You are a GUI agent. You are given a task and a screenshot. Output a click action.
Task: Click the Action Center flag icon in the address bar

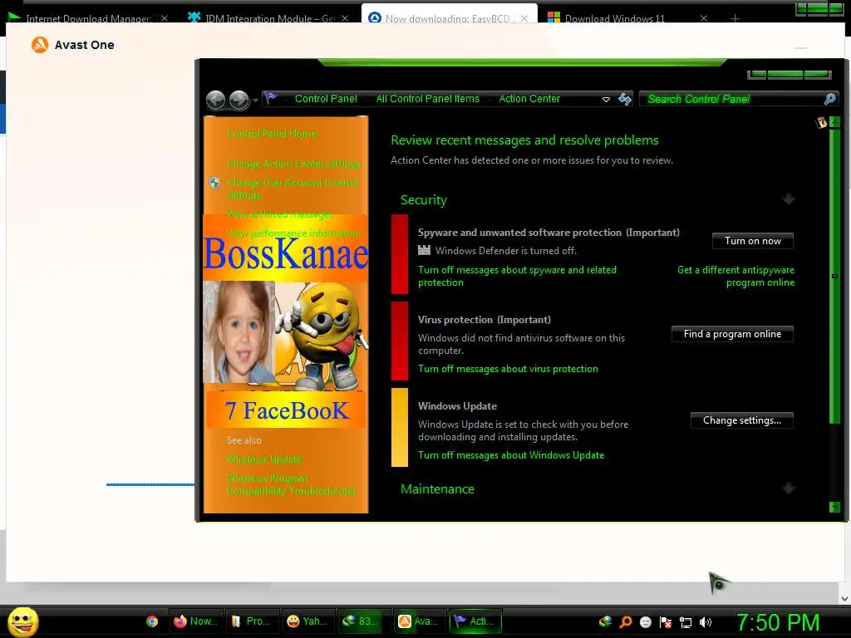click(271, 98)
